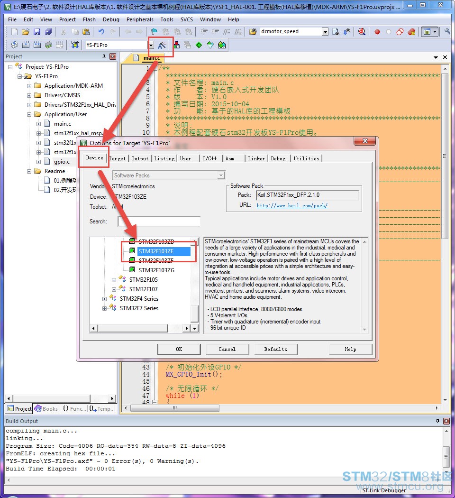Save the current file with the floppy icon
Viewport: 455px width, 498px height.
(37, 31)
